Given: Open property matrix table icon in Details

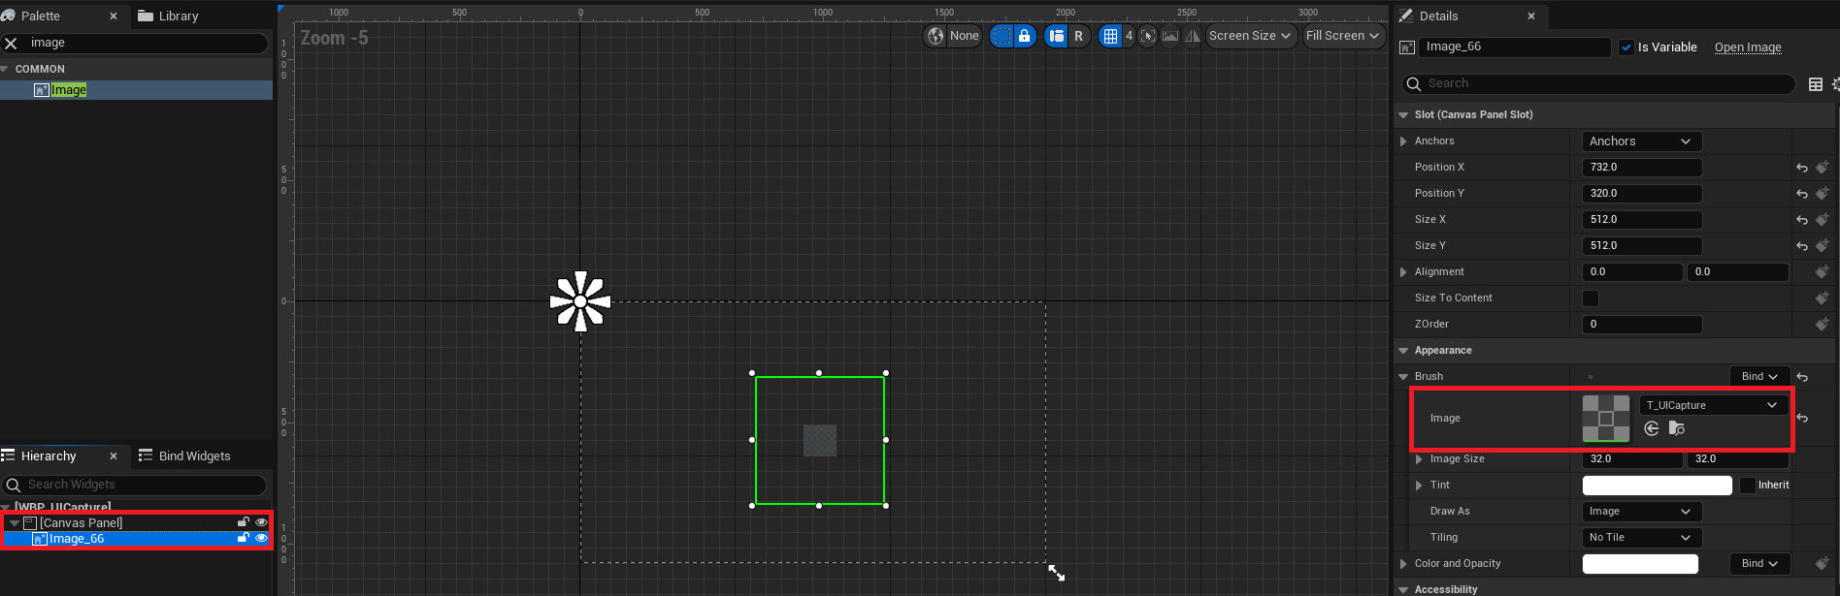Looking at the screenshot, I should click(1816, 84).
